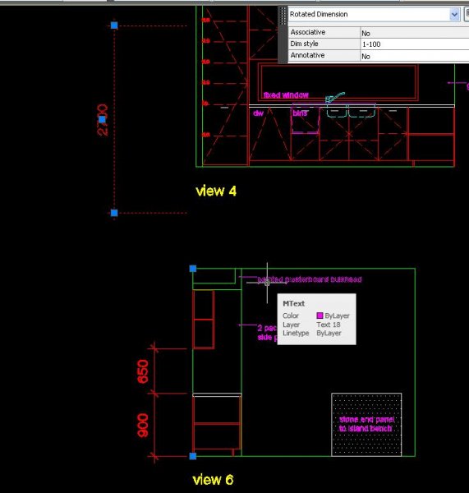Image resolution: width=469 pixels, height=493 pixels.
Task: Click the magenta ByLayer color swatch in the tooltip
Action: 320,316
